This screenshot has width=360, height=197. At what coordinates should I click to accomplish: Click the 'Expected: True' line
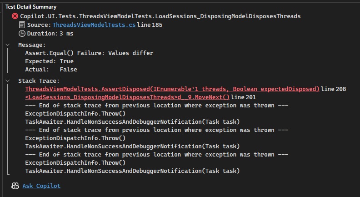(x=49, y=61)
